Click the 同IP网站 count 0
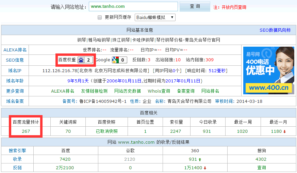The width and height of the screenshot is (297, 173). pyautogui.click(x=174, y=71)
